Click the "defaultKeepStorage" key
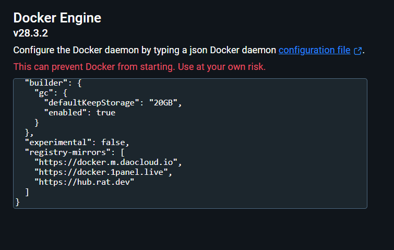The width and height of the screenshot is (394, 250). click(91, 103)
